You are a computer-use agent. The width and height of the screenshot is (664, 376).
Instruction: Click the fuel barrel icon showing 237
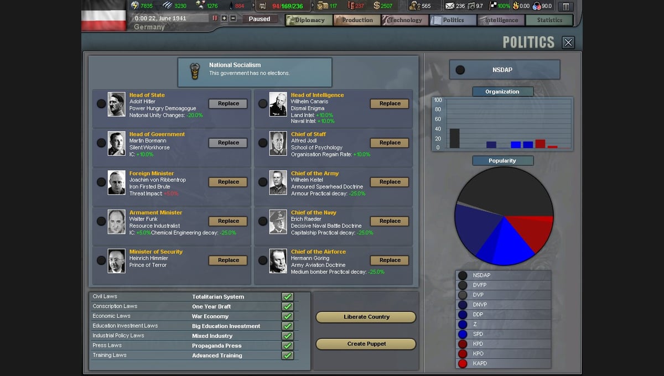[350, 6]
